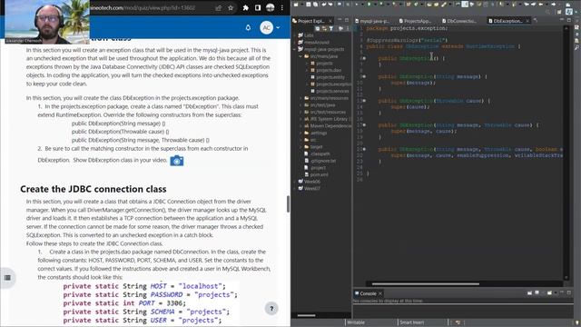Viewport: 581px width, 327px height.
Task: Select the Java perspective icon
Action: click(569, 12)
